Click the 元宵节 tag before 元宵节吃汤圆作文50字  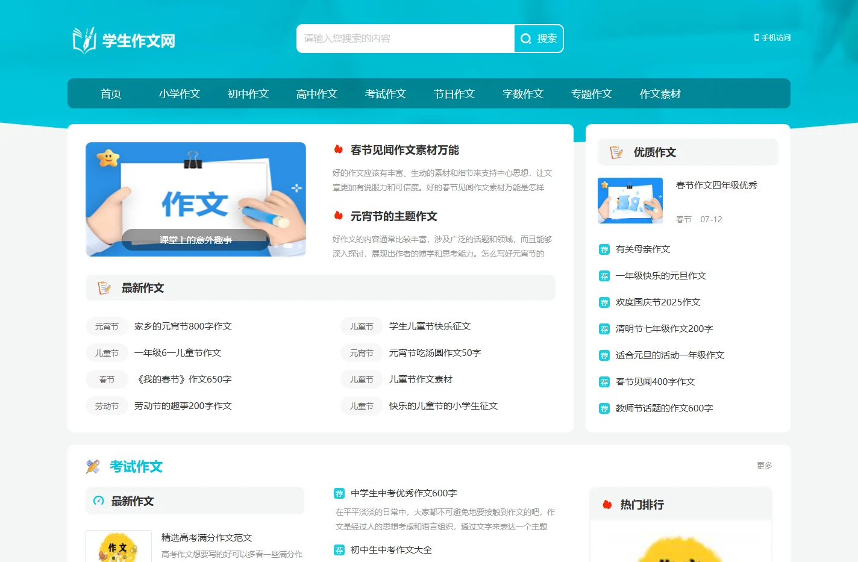click(362, 353)
